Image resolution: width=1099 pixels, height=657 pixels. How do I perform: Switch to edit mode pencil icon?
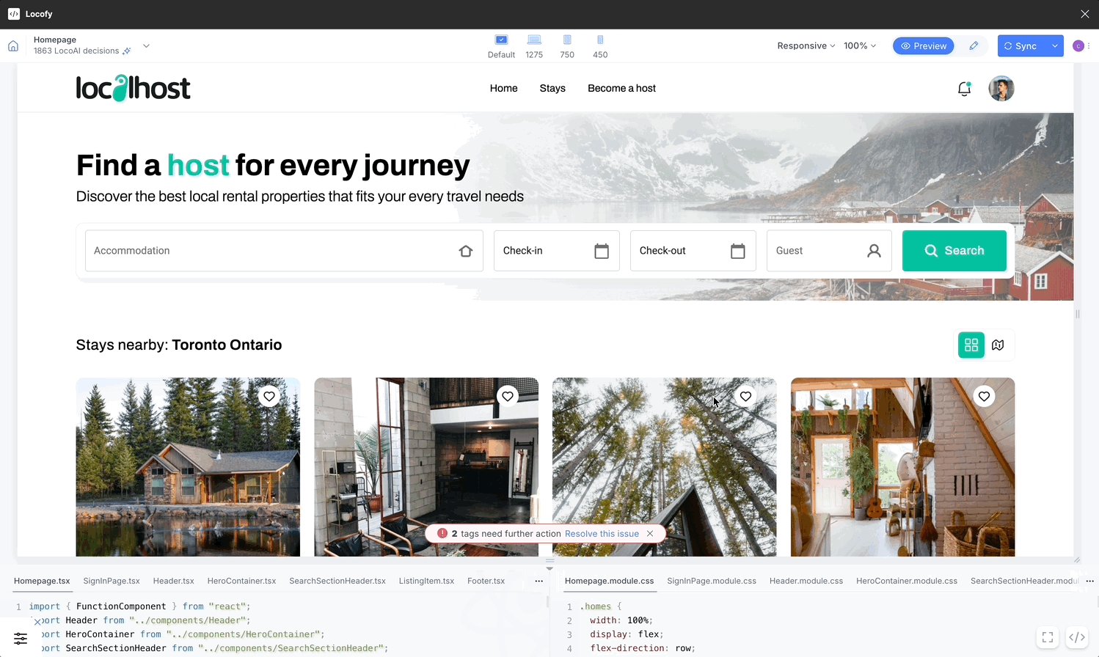point(974,45)
